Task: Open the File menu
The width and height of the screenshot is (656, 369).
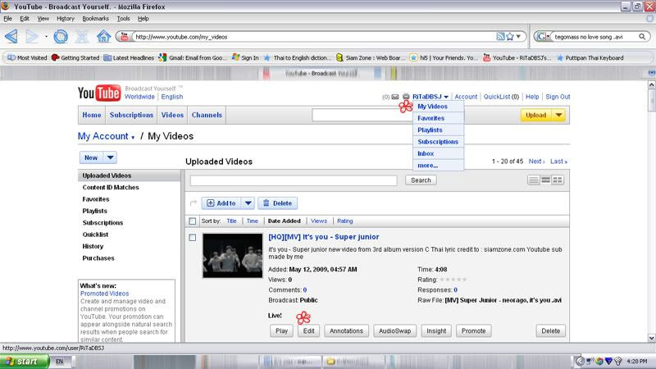Action: pos(7,18)
